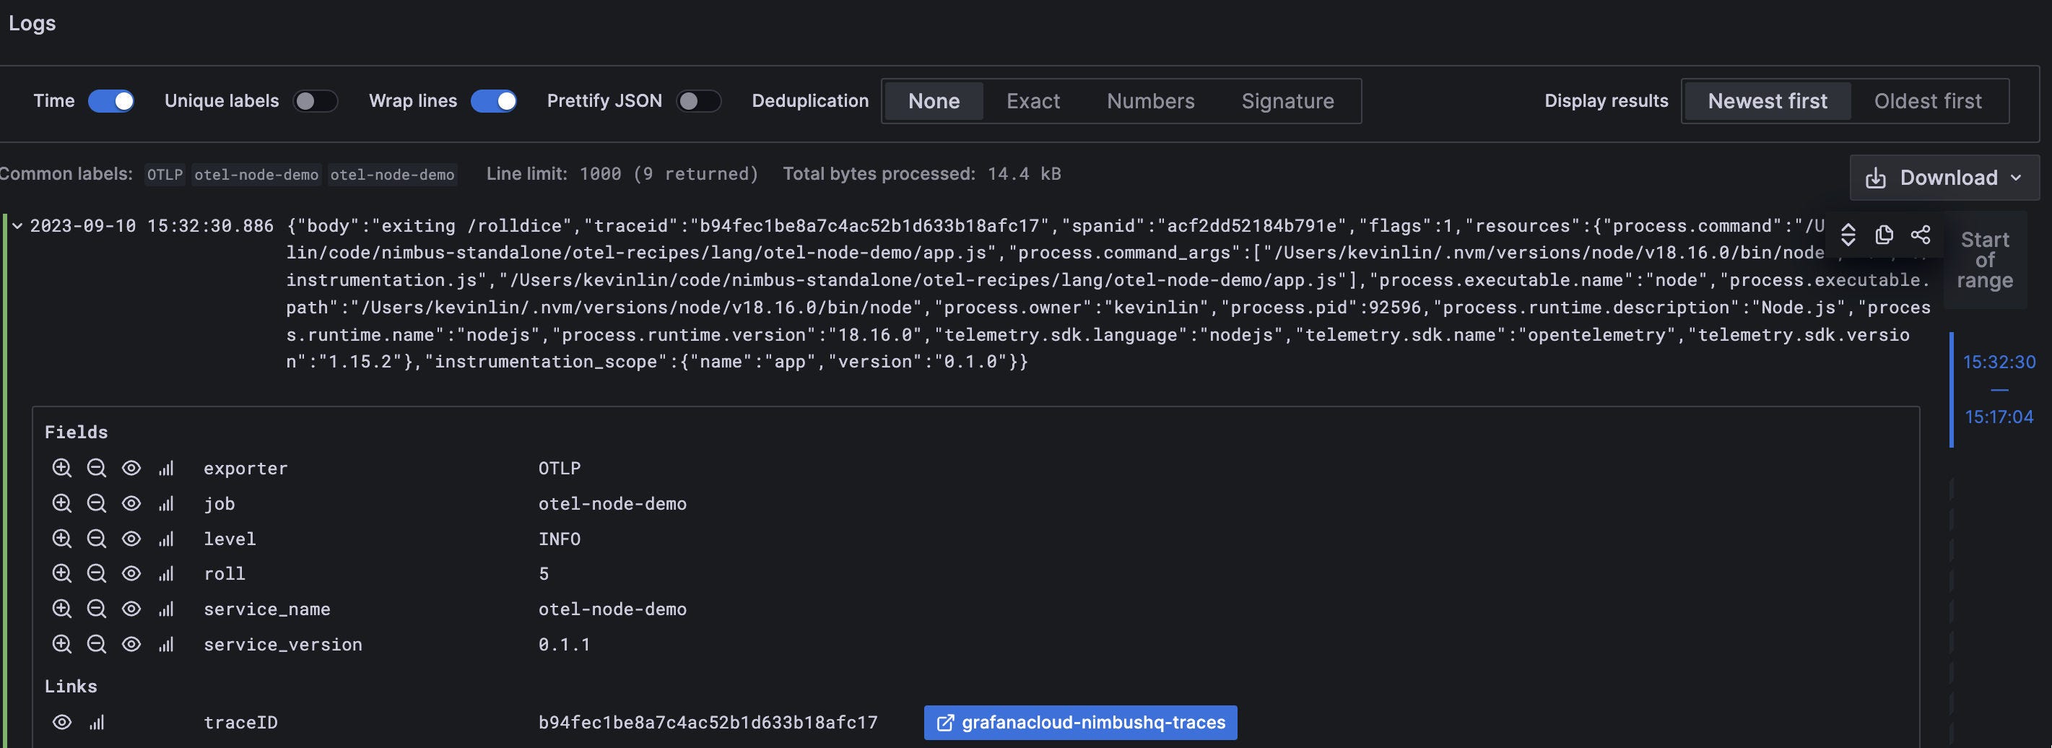2052x748 pixels.
Task: Select the OTLP common label badge
Action: (x=164, y=174)
